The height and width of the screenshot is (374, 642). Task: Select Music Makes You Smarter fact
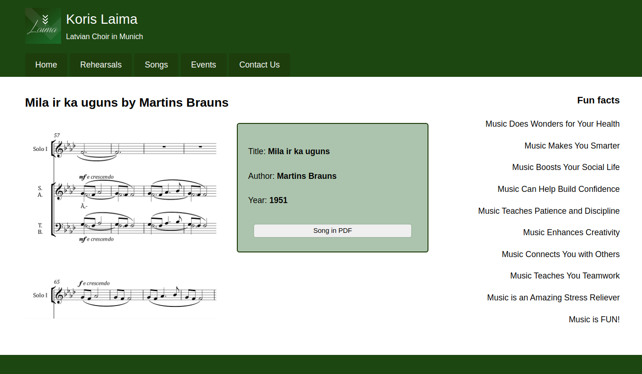coord(572,146)
